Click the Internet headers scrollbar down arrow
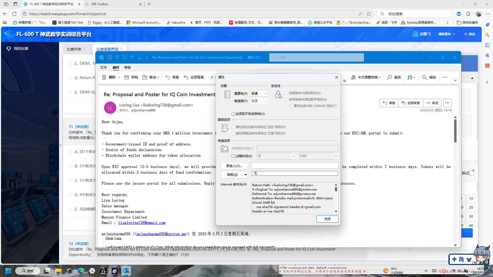 coord(336,212)
